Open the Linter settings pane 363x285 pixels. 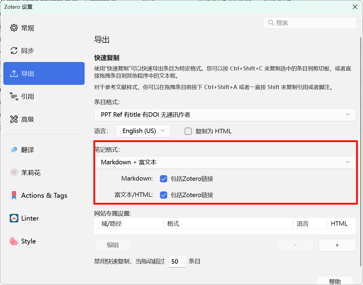44,218
